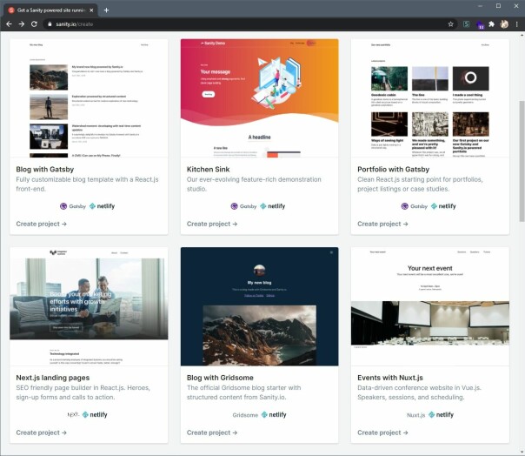525x456 pixels.
Task: Open the Portfolio with Gatsby preview thumbnail
Action: pos(430,98)
